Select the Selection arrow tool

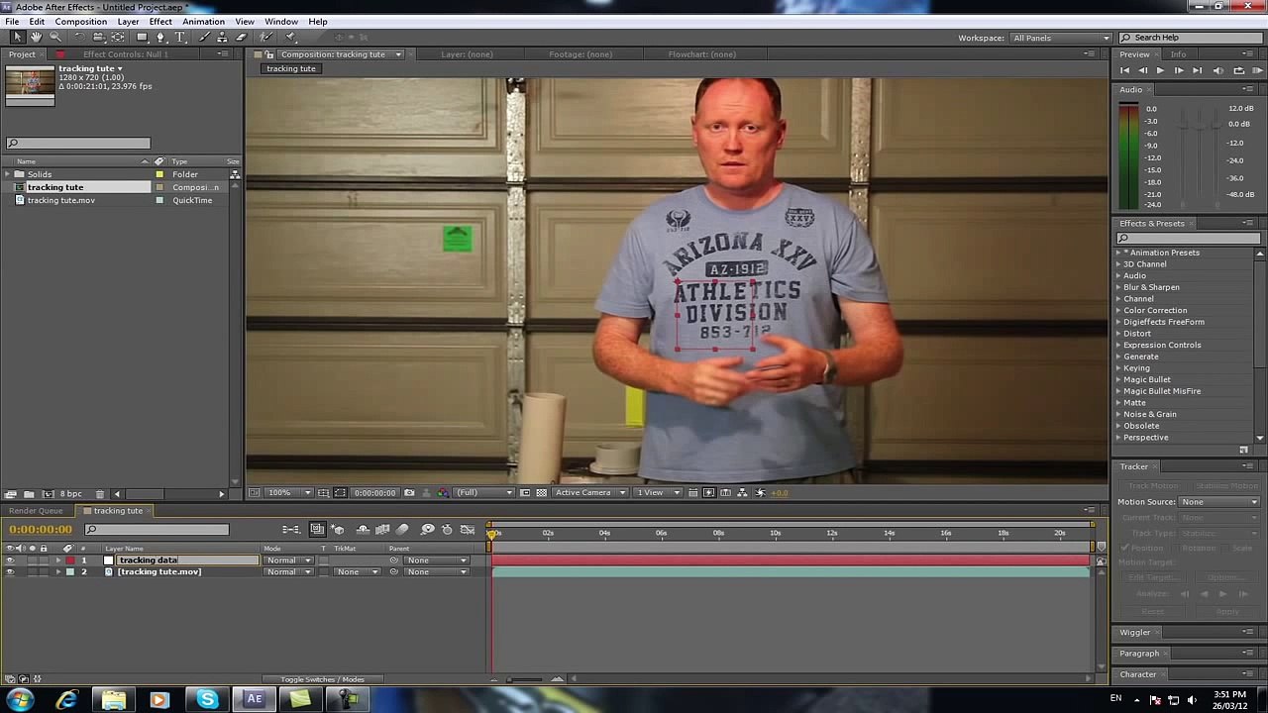[x=17, y=37]
